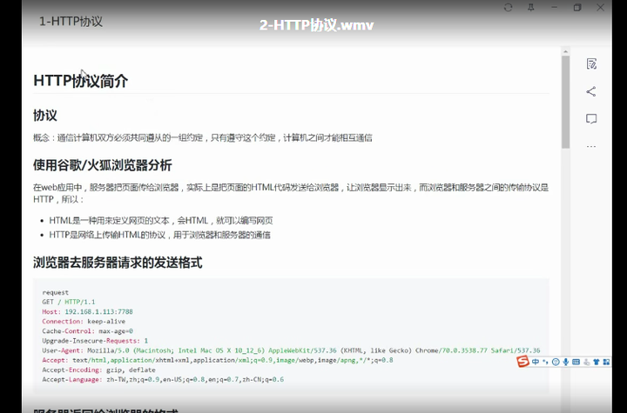Click the 'Upgrade-Insecure-Requests: 1' line

tap(95, 341)
